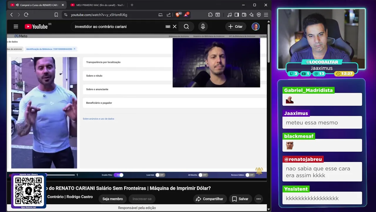Click the bell notification icon in the video
This screenshot has width=376, height=212.
click(259, 171)
